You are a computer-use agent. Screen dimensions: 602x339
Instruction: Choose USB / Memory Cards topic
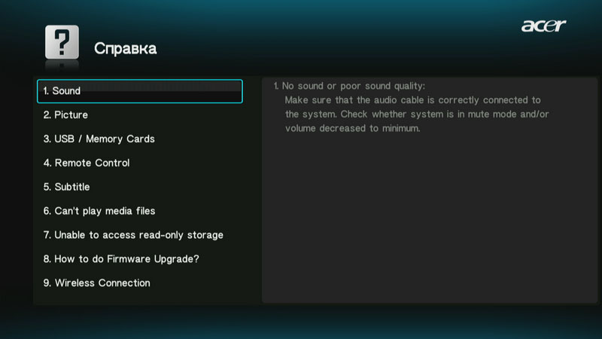tap(99, 139)
